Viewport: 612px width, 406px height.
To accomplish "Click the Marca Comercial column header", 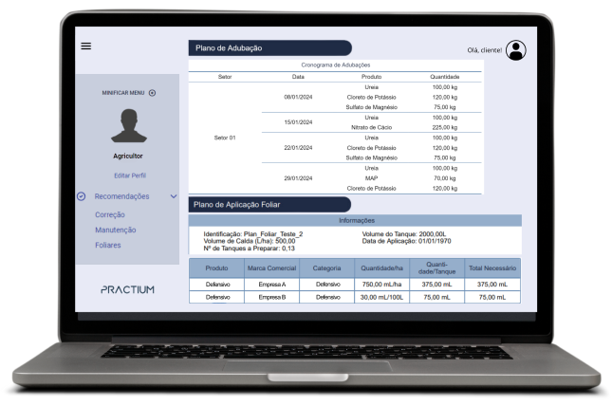I will [x=272, y=268].
